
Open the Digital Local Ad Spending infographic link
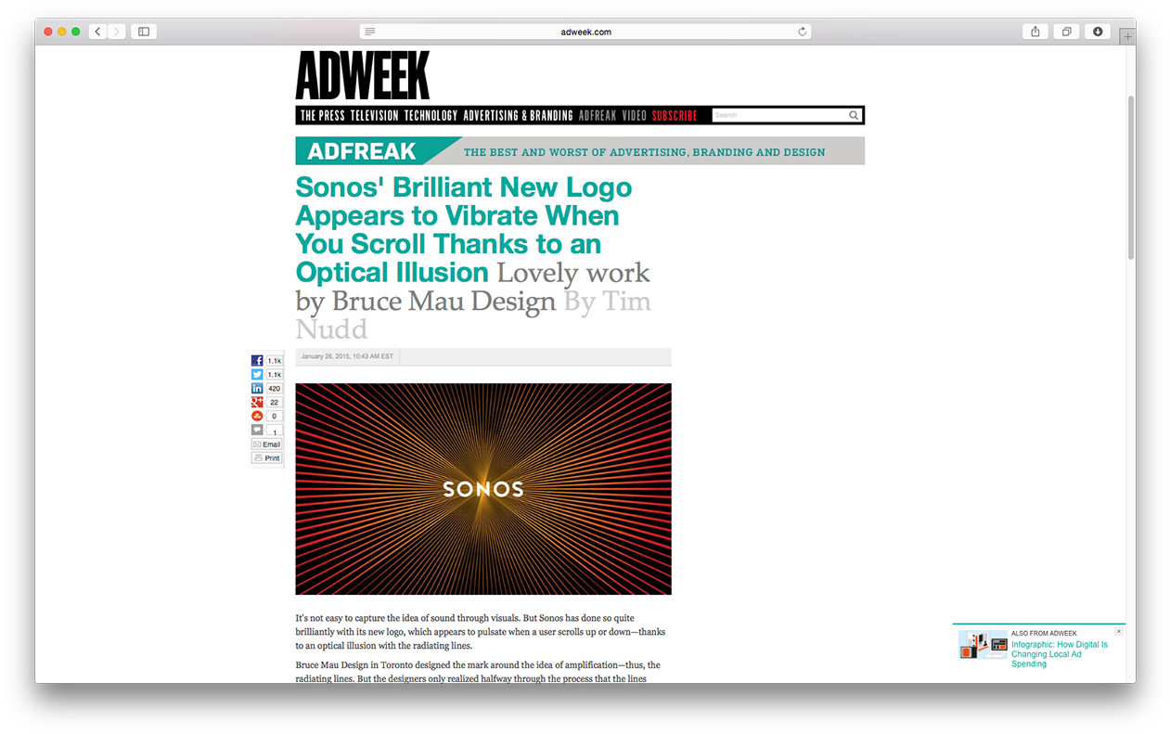coord(1060,653)
